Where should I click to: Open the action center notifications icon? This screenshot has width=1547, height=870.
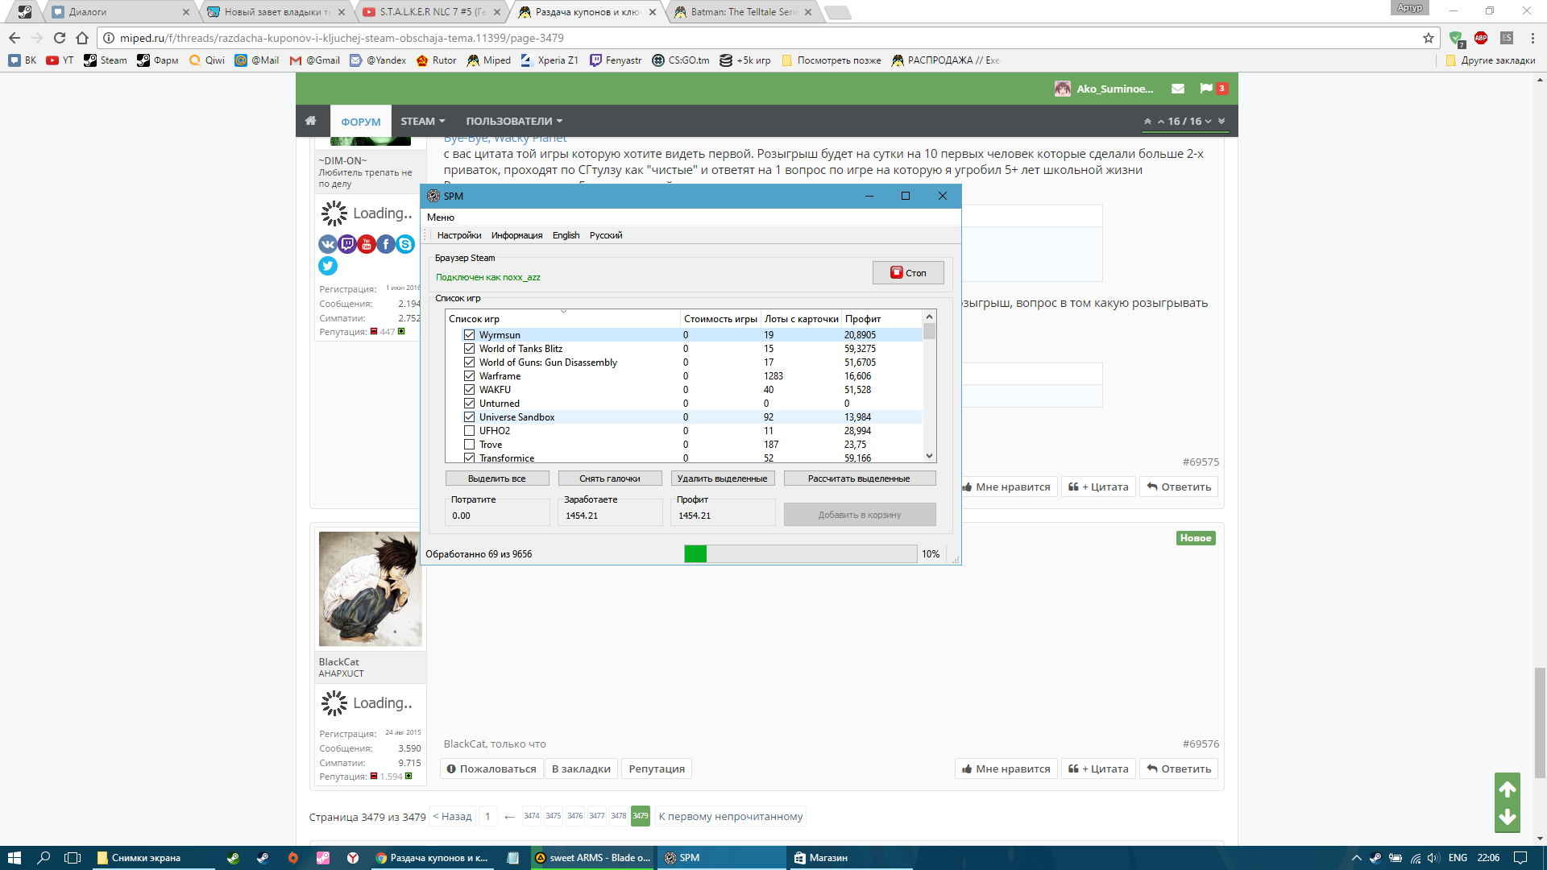point(1520,858)
